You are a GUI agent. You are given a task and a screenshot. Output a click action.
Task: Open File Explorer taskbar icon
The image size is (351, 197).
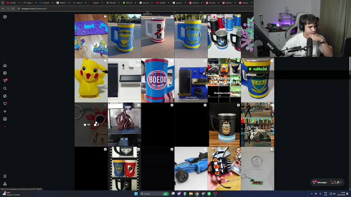click(x=191, y=194)
